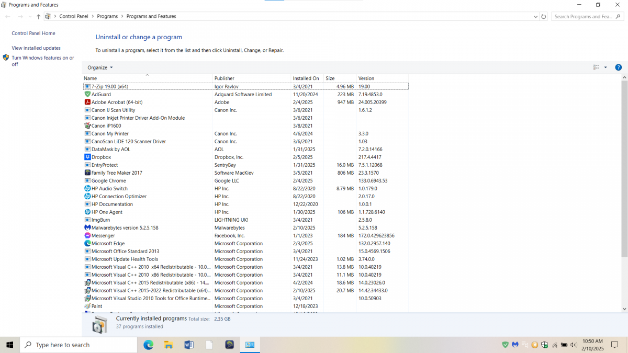The width and height of the screenshot is (628, 353).
Task: Select the ImgBurn program row
Action: (245, 220)
